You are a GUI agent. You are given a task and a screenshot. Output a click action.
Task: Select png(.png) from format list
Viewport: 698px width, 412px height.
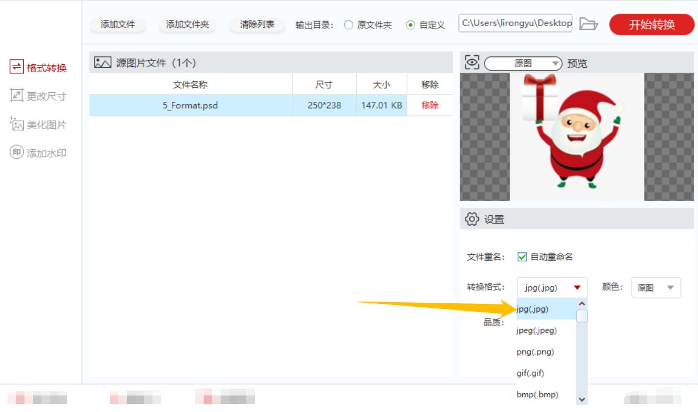tap(535, 352)
